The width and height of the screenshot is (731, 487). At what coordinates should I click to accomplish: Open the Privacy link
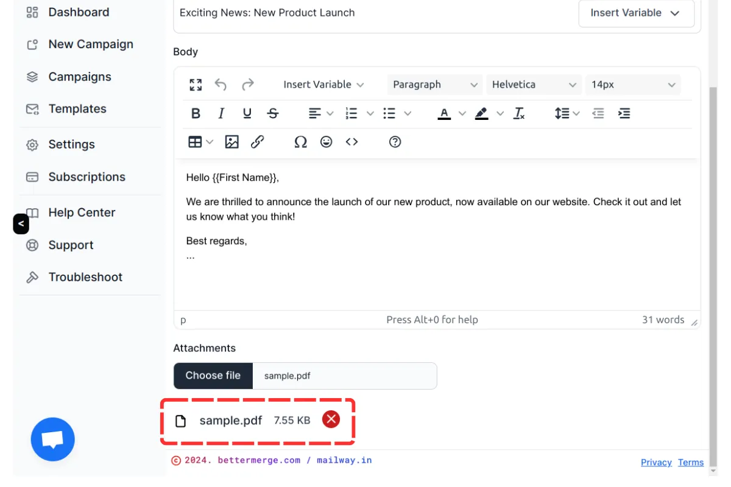tap(656, 463)
